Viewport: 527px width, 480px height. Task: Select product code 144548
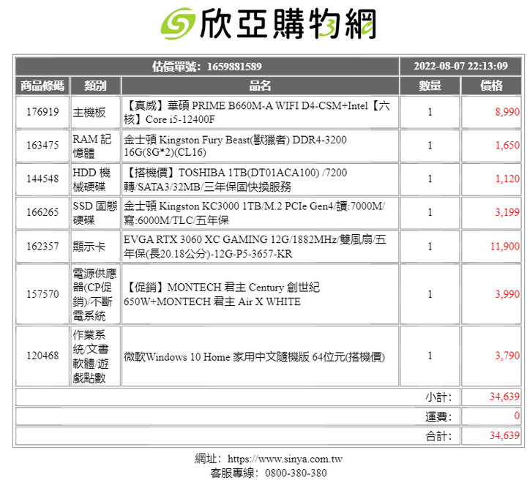[x=42, y=179]
